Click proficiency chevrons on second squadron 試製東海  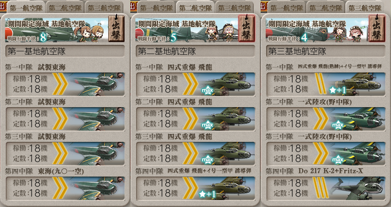(x=60, y=119)
